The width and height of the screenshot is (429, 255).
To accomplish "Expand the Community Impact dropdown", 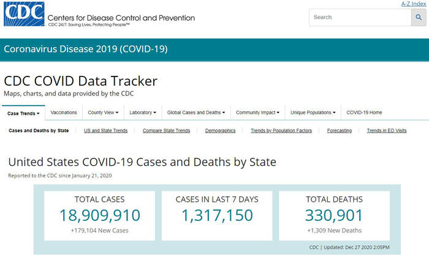I will pos(258,113).
